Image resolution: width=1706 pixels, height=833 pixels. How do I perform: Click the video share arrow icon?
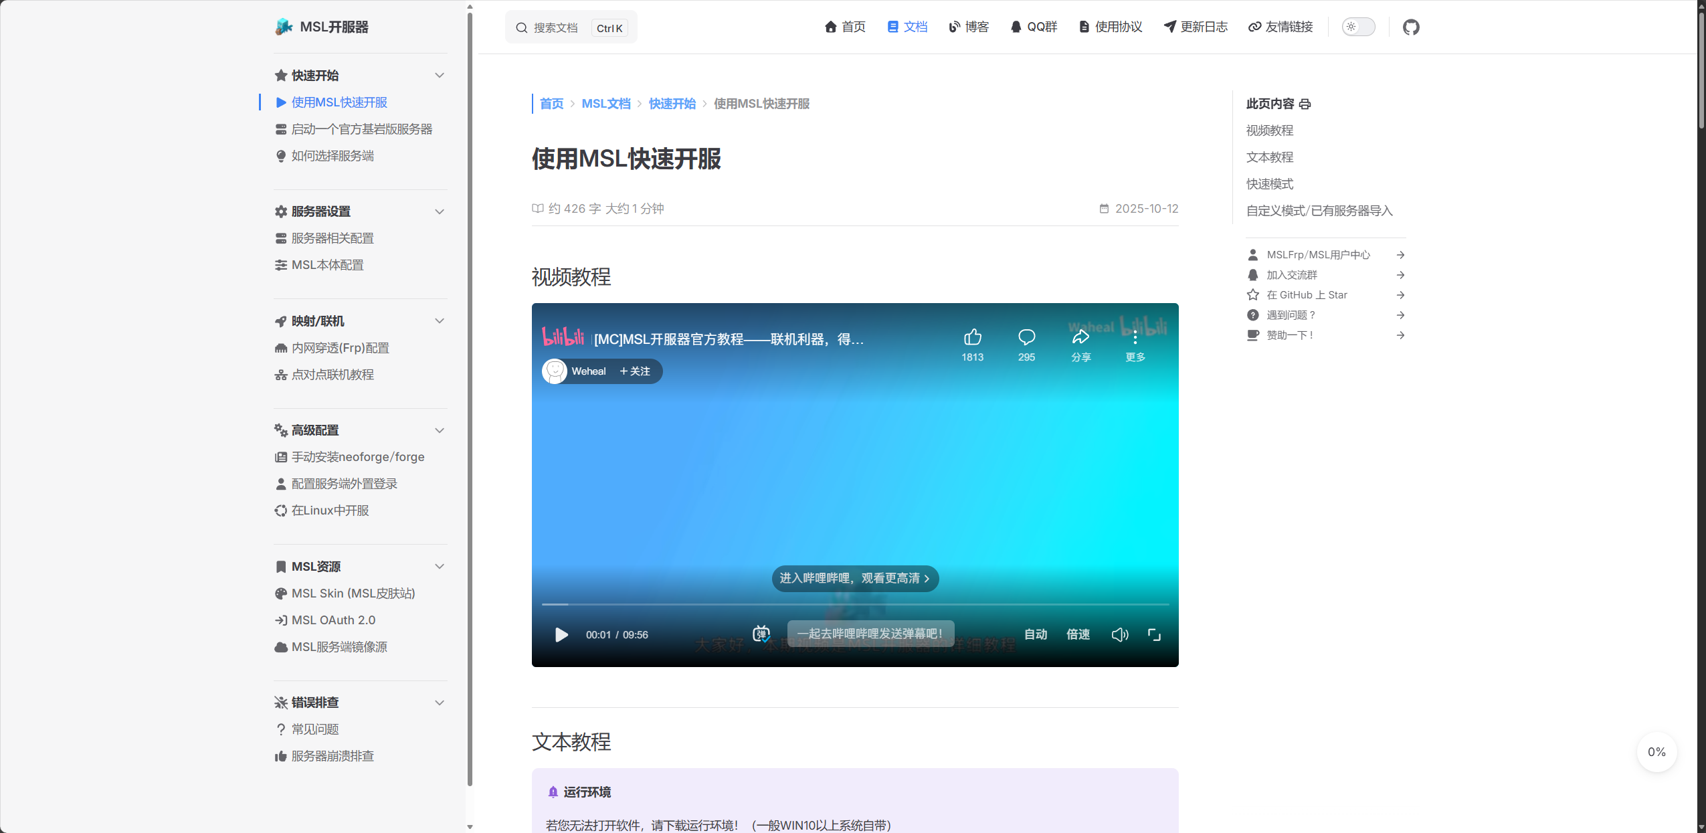coord(1080,337)
